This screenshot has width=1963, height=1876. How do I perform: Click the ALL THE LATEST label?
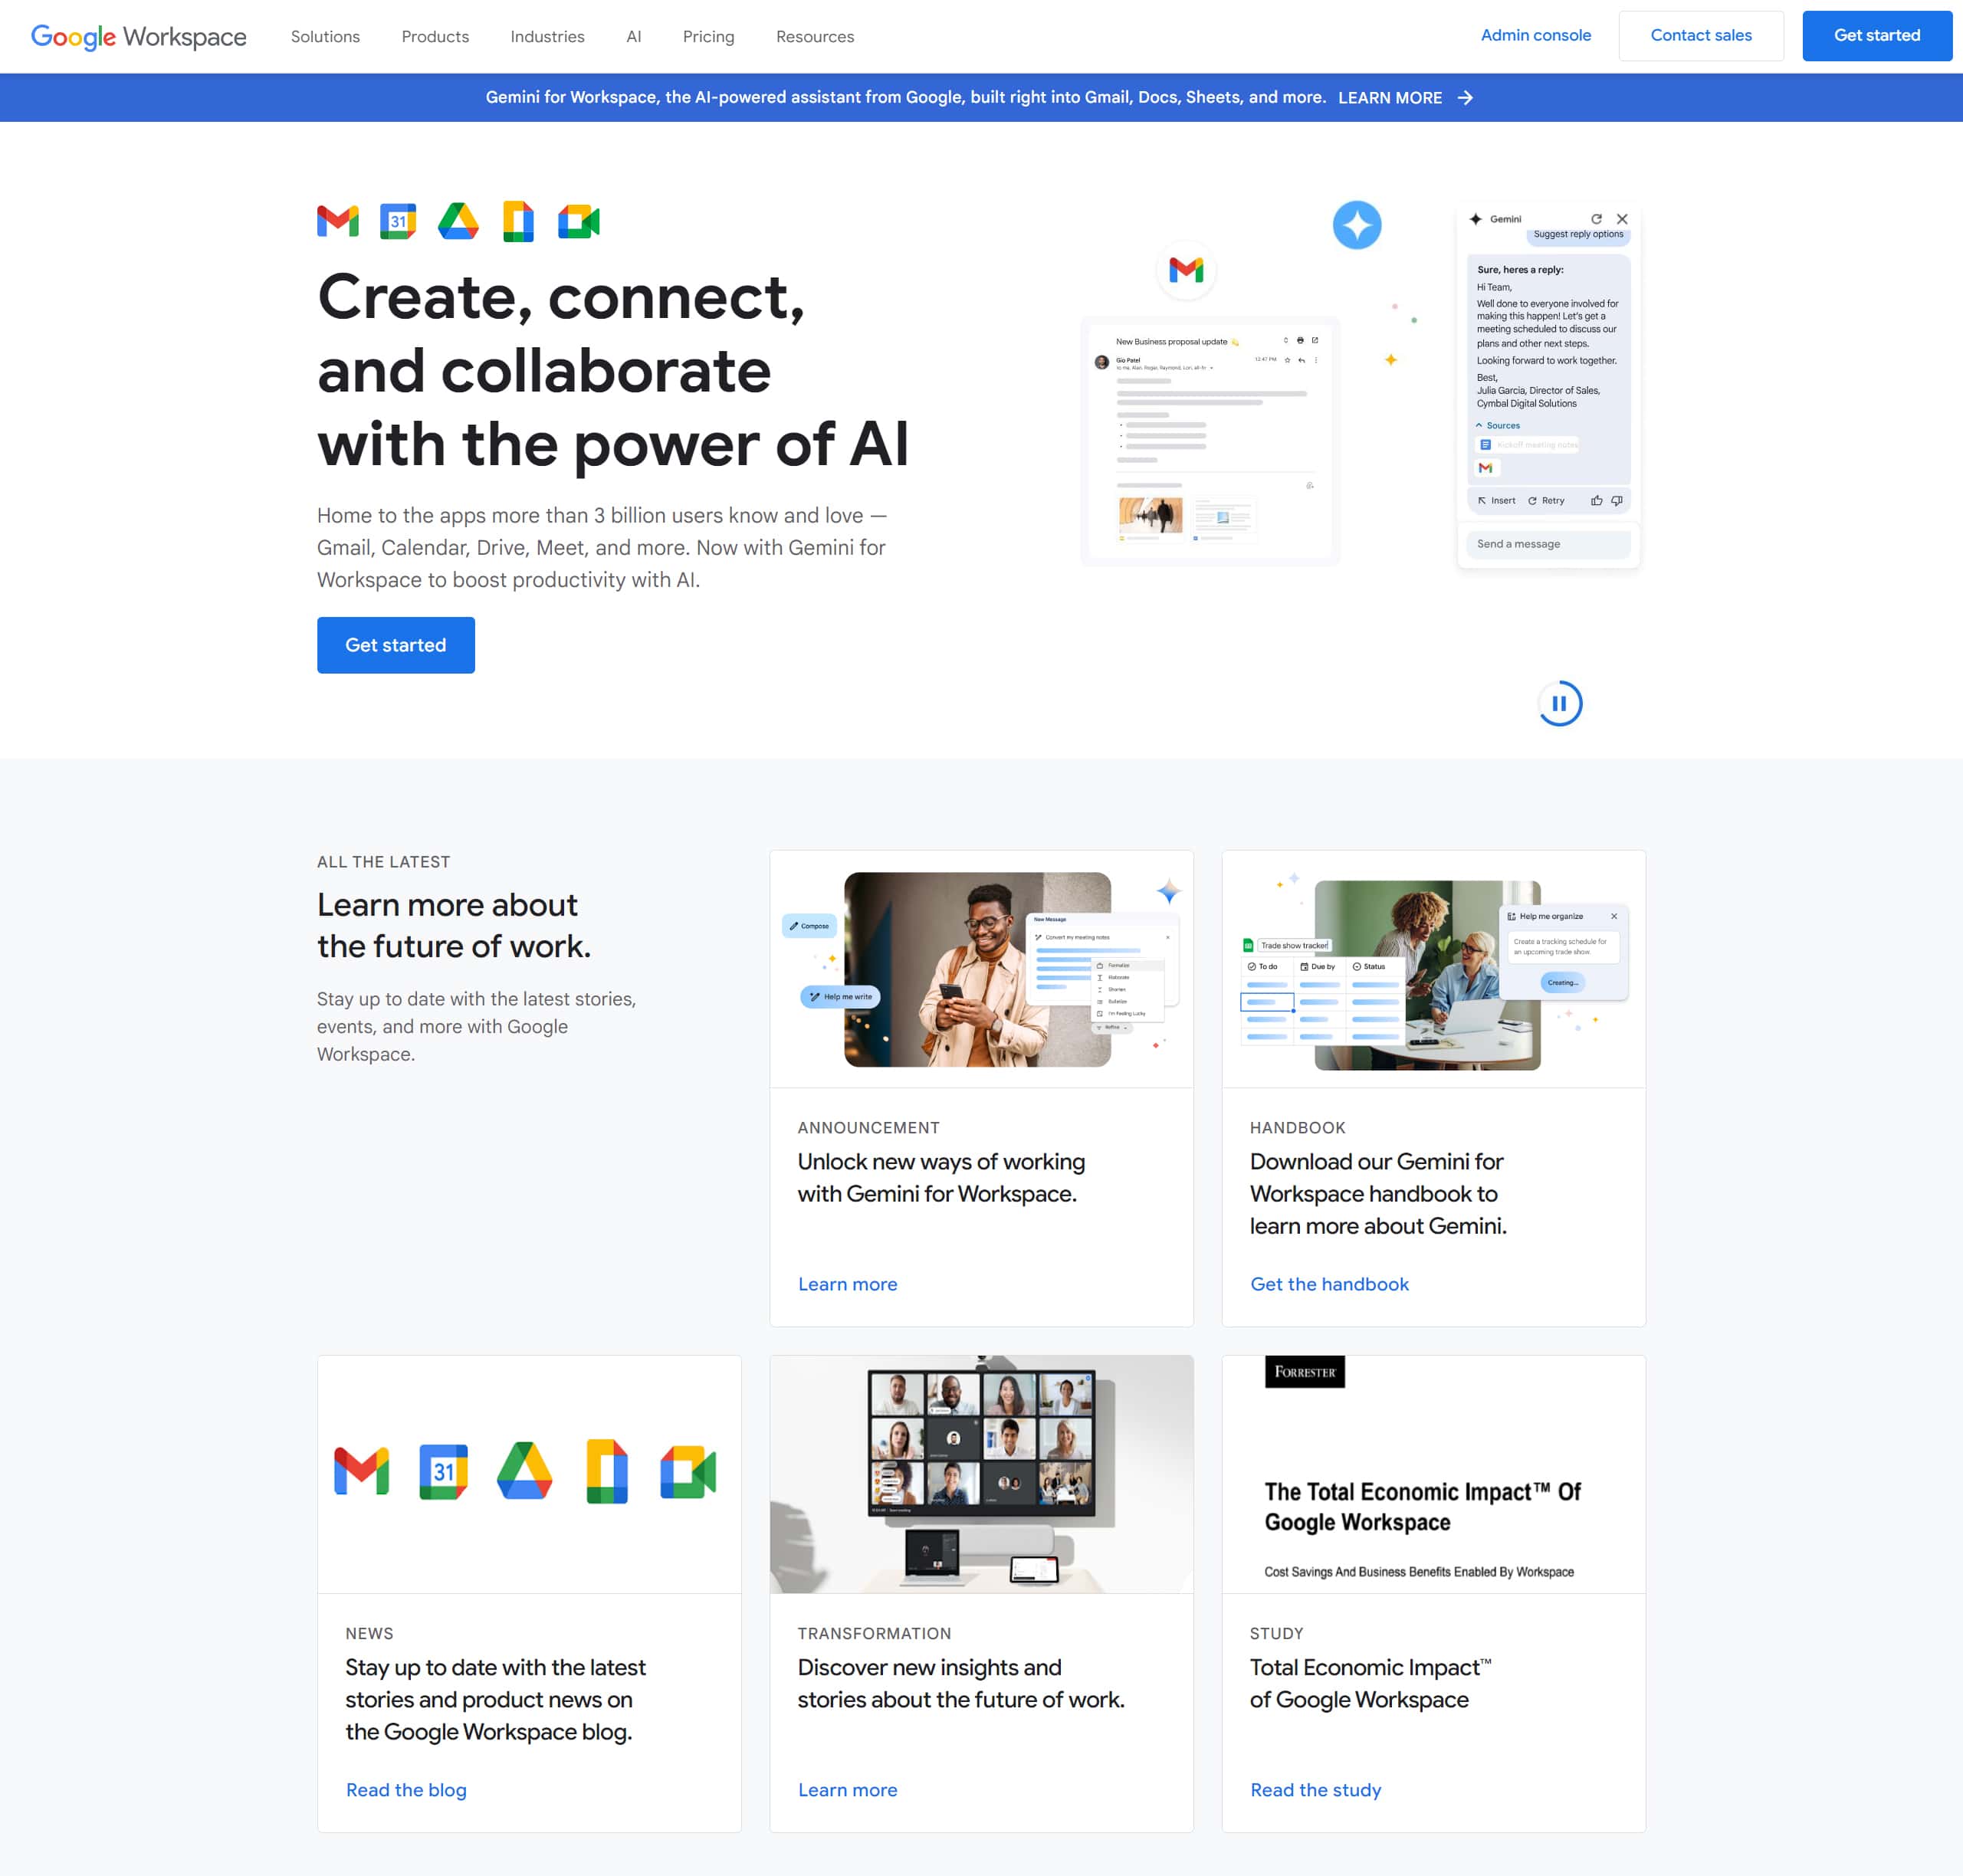(383, 862)
